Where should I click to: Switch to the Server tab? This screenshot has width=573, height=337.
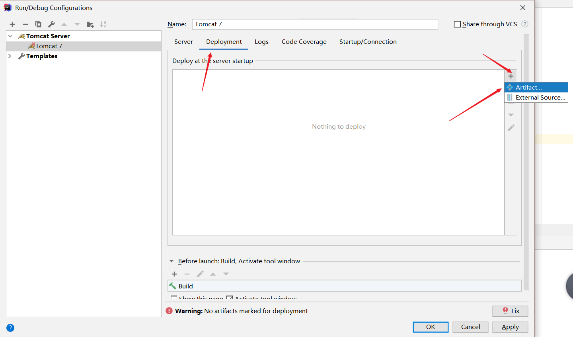tap(183, 42)
